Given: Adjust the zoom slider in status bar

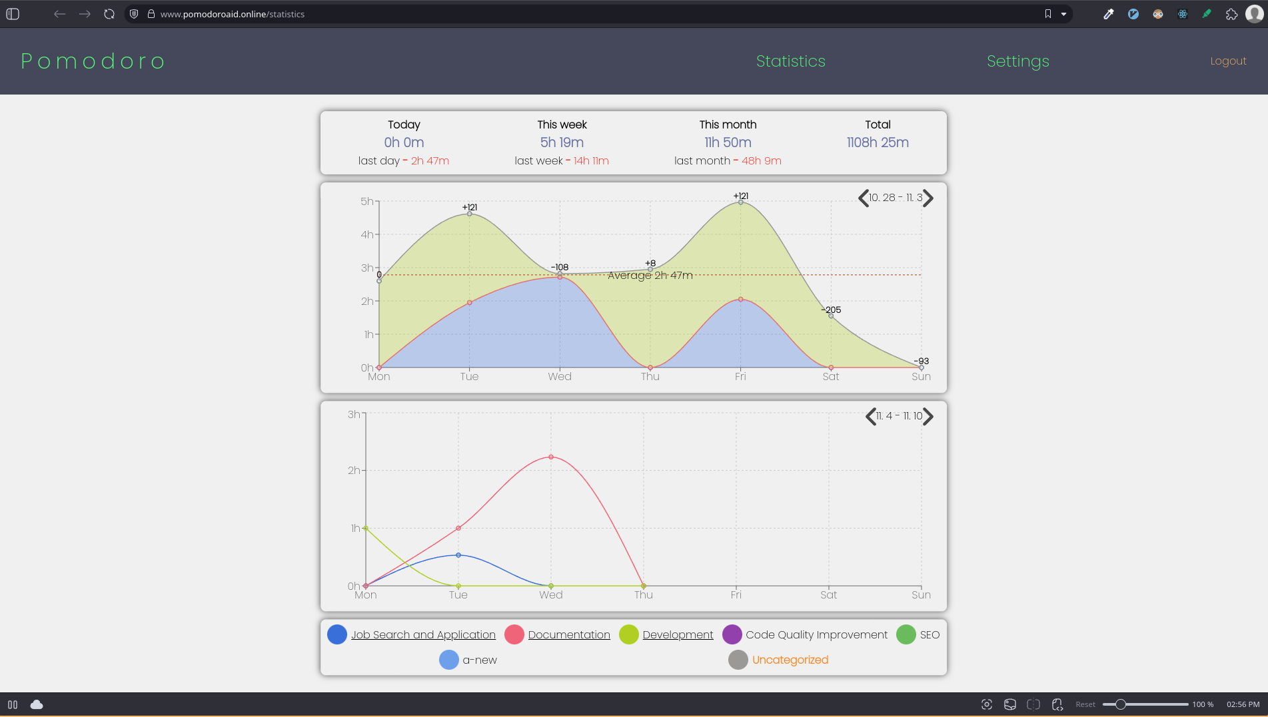Looking at the screenshot, I should (1121, 704).
